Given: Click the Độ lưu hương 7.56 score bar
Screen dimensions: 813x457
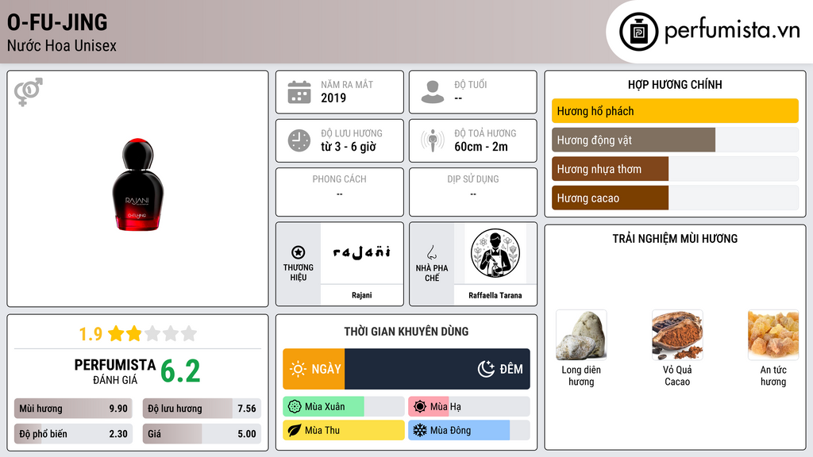Looking at the screenshot, I should click(202, 409).
